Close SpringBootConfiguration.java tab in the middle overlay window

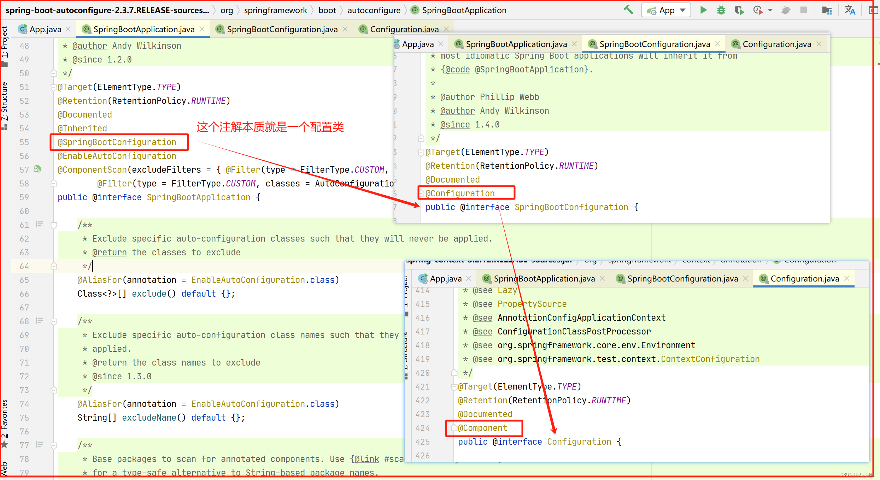point(717,44)
